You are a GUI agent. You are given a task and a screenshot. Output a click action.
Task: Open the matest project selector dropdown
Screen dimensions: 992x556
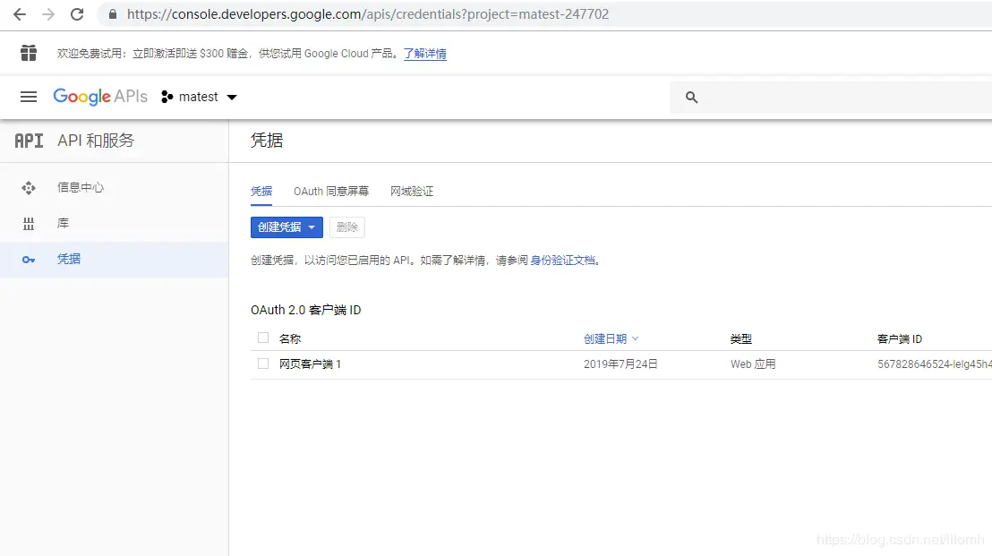tap(200, 97)
